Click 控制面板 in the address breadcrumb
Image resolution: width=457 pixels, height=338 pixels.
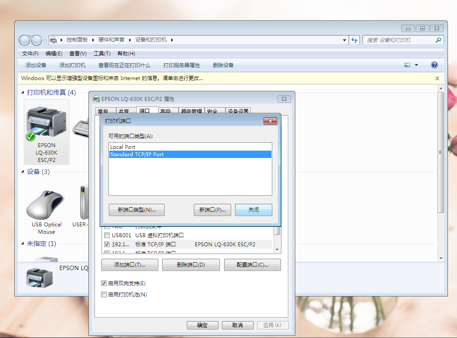[x=77, y=40]
